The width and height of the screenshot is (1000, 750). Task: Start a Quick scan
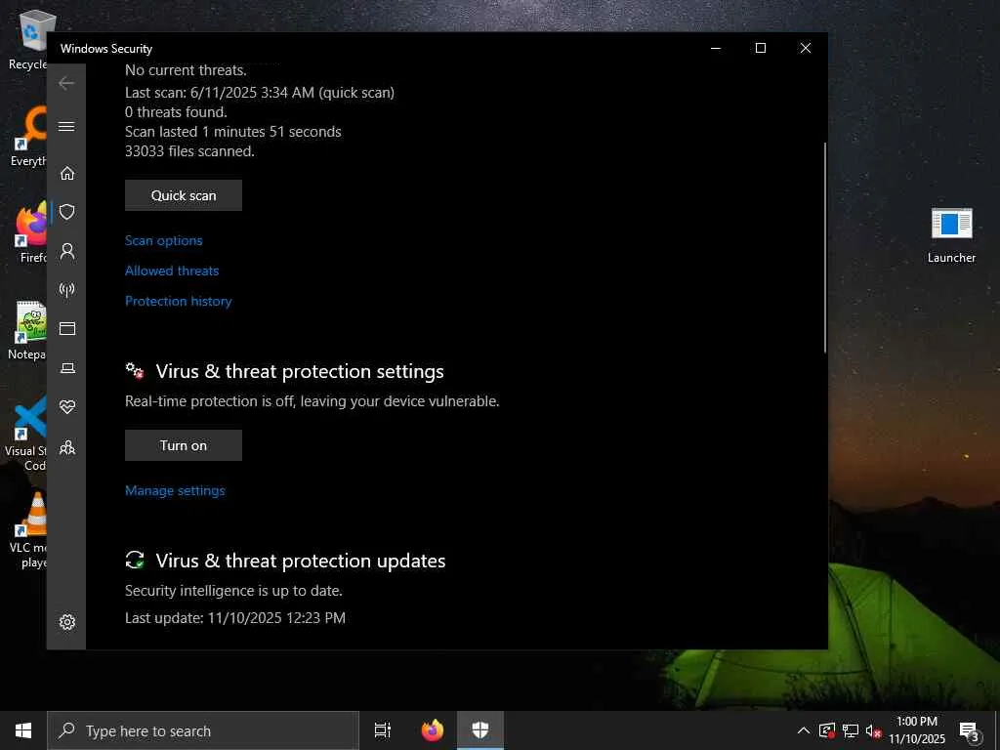(x=184, y=195)
